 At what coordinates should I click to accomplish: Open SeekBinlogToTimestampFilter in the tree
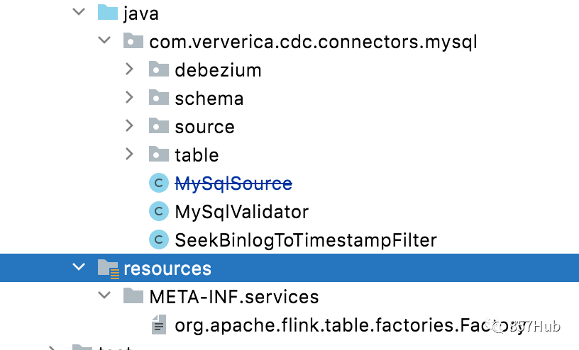(x=306, y=240)
